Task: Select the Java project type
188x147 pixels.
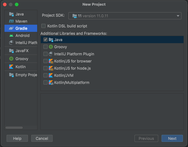Action: [21, 14]
